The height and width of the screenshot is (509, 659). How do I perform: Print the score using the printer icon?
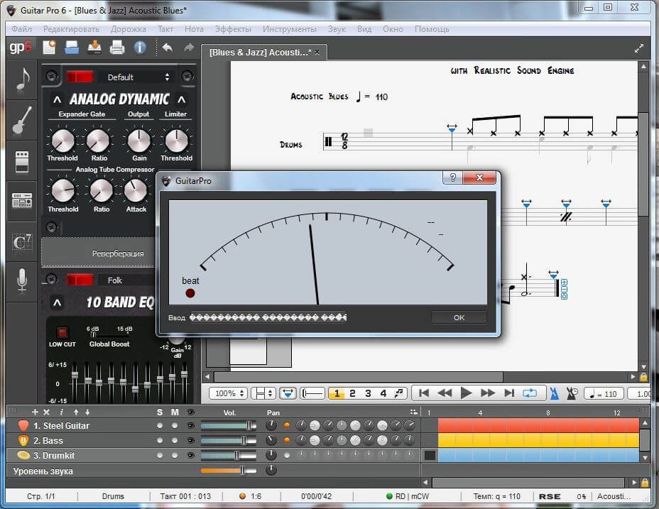tap(117, 48)
